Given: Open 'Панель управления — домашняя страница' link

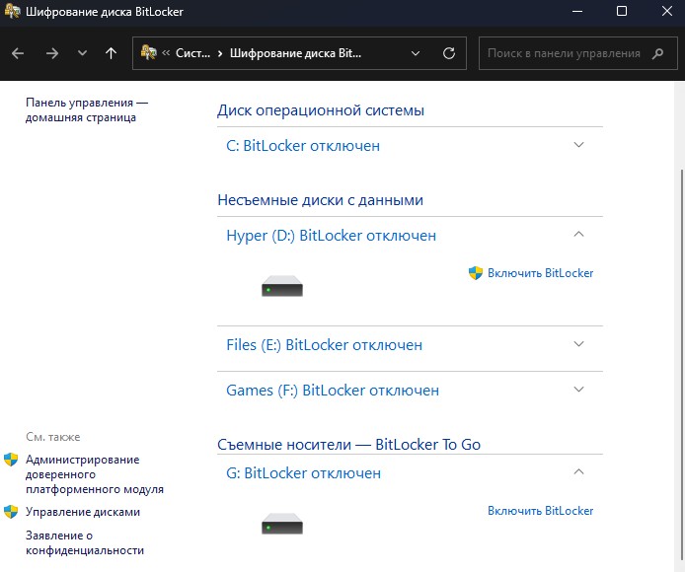Looking at the screenshot, I should coord(87,110).
